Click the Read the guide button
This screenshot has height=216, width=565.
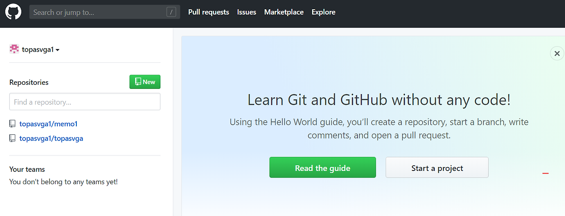click(x=323, y=167)
